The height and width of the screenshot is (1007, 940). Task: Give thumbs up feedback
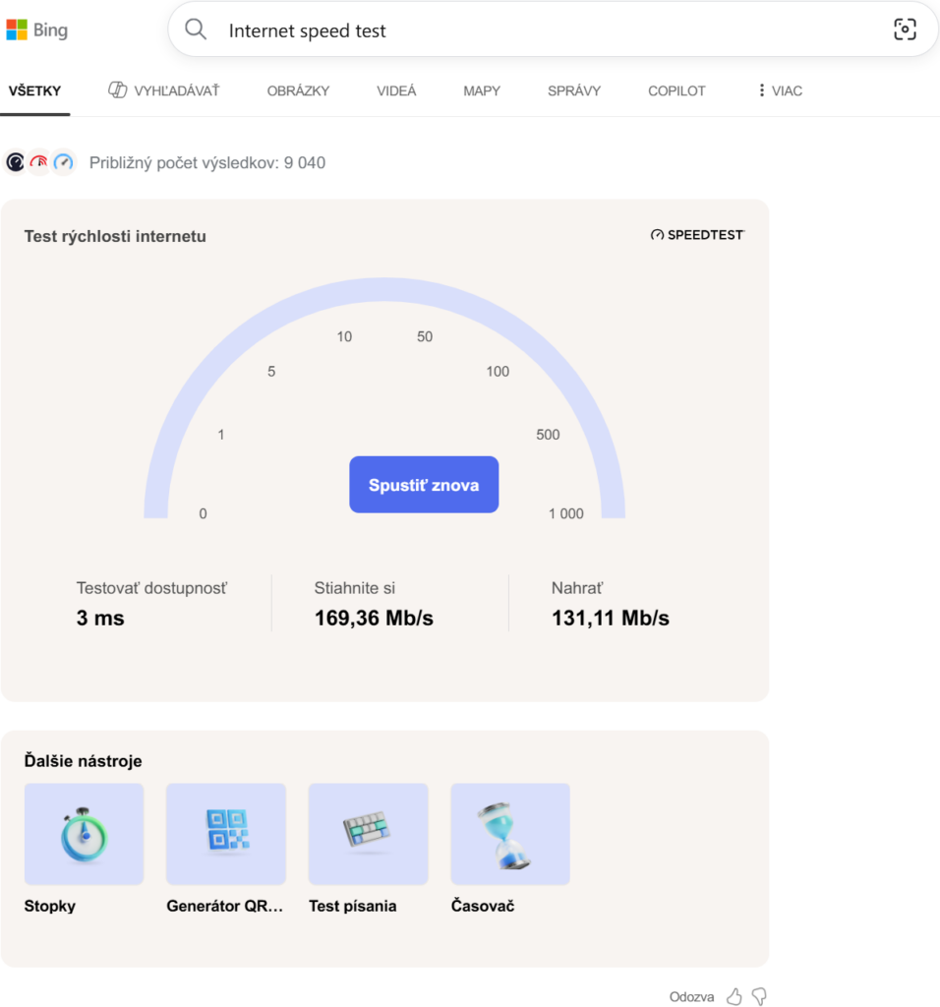[734, 996]
